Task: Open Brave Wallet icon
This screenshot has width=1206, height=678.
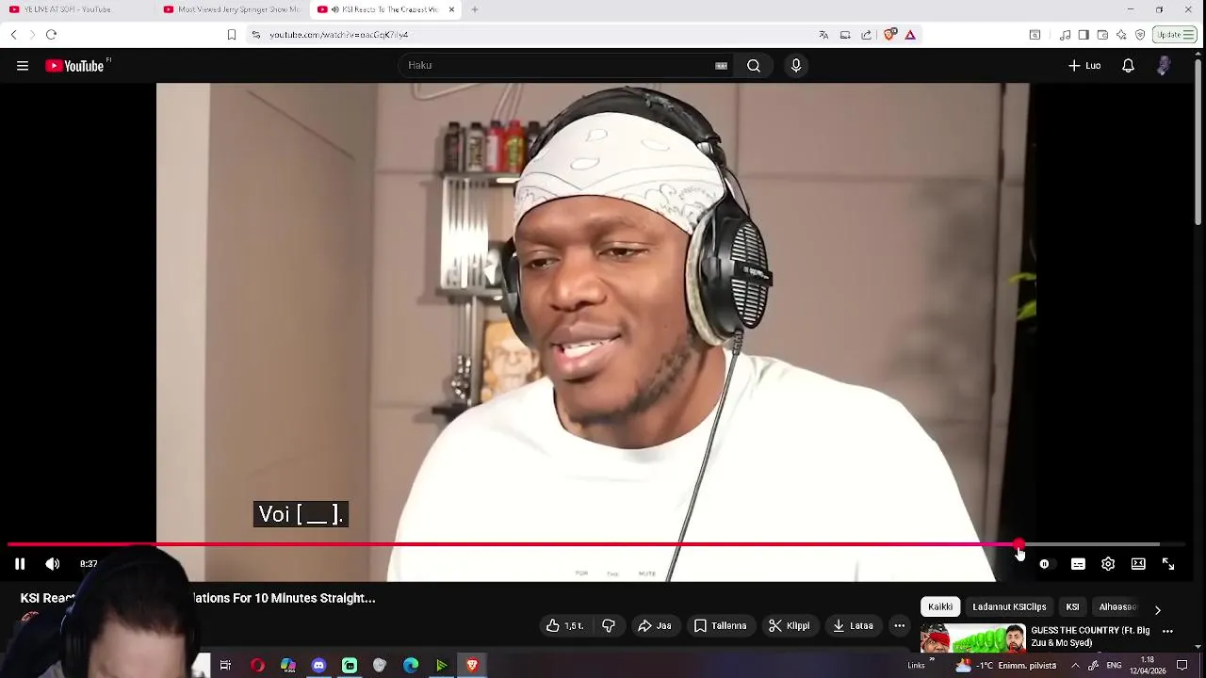Action: 1102,35
